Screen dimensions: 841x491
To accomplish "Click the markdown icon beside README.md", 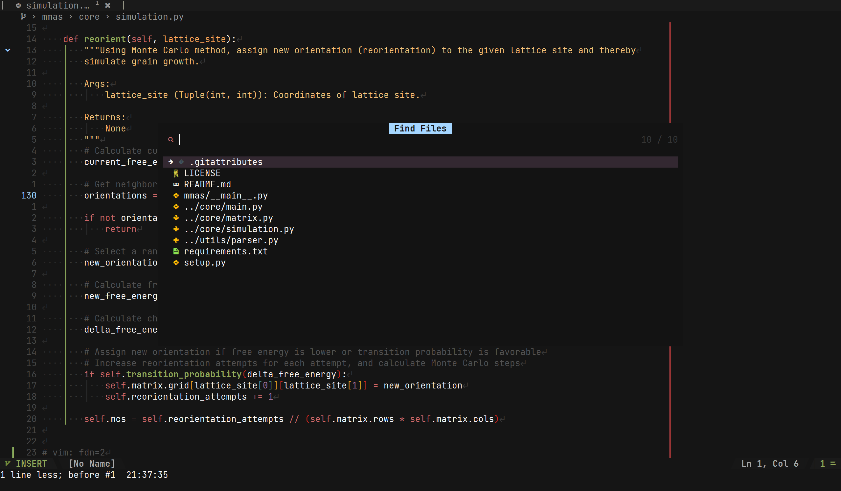I will [x=176, y=185].
